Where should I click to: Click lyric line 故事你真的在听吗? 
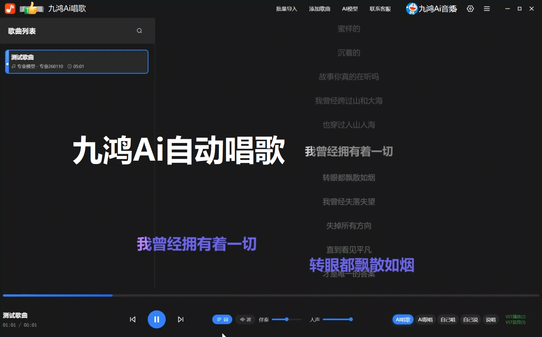coord(349,77)
